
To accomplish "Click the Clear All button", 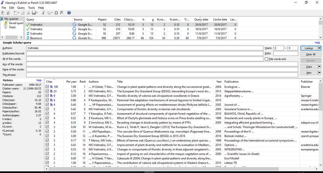I will [311, 54].
